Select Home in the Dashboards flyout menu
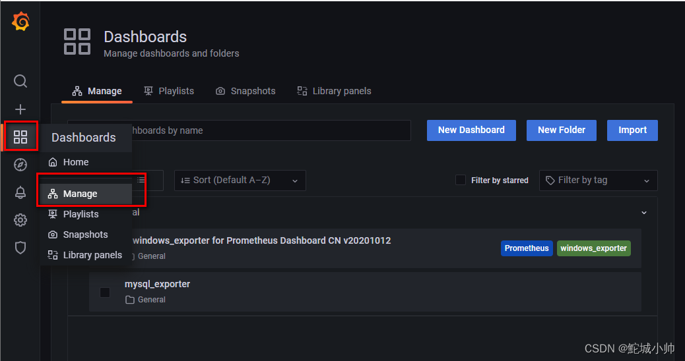This screenshot has height=361, width=685. 86,162
